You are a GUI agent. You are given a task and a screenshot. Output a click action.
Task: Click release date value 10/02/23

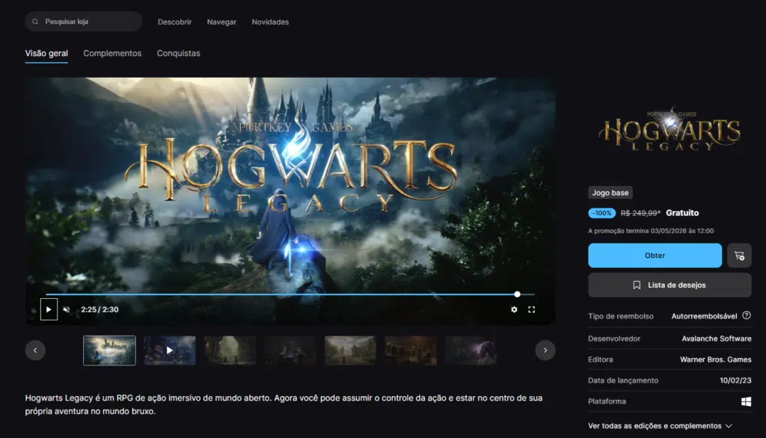point(735,380)
